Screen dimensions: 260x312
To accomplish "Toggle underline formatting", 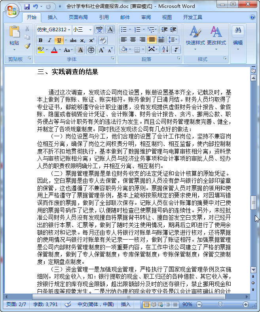I will pyautogui.click(x=59, y=40).
